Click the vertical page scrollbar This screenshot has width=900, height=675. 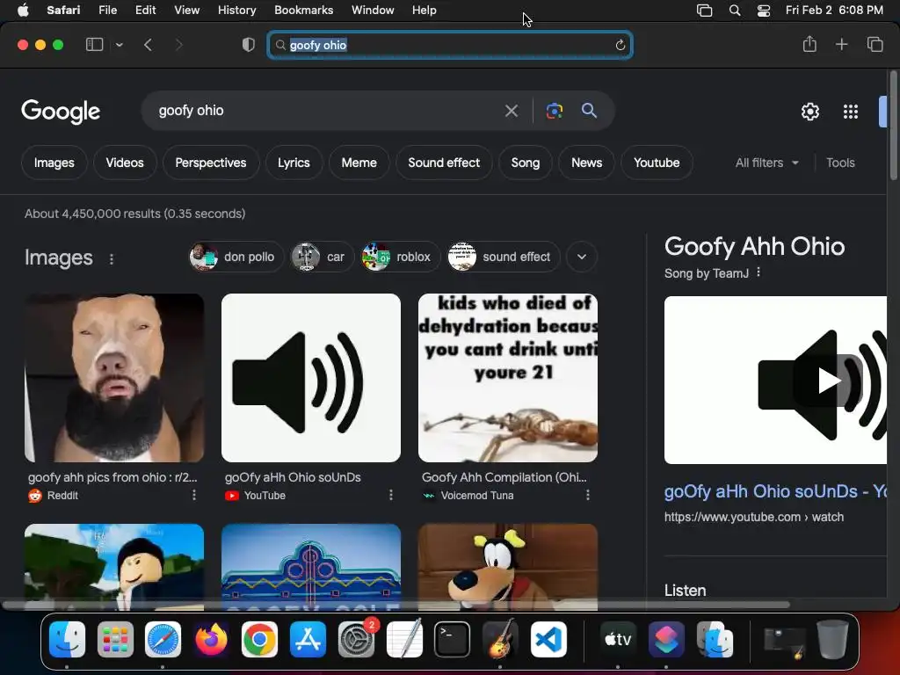tap(893, 127)
